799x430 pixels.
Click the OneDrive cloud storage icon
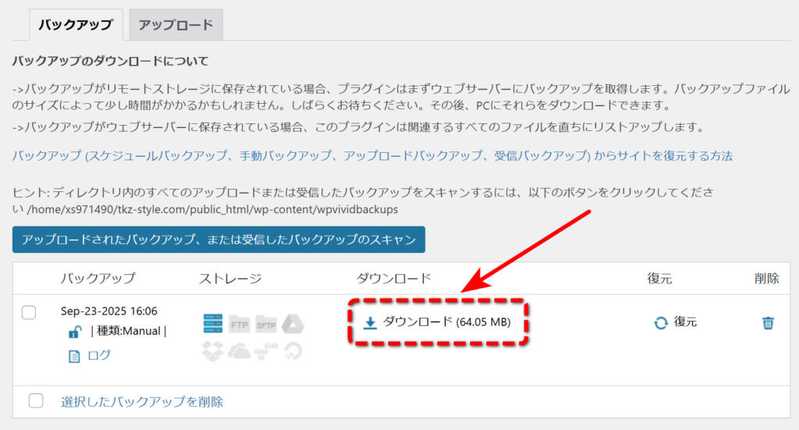coord(239,351)
